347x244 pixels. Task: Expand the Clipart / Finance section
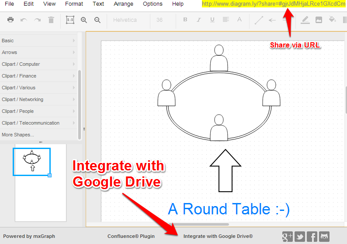38,76
